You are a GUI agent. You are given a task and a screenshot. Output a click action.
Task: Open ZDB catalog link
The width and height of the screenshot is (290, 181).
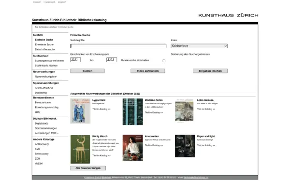click(37, 158)
